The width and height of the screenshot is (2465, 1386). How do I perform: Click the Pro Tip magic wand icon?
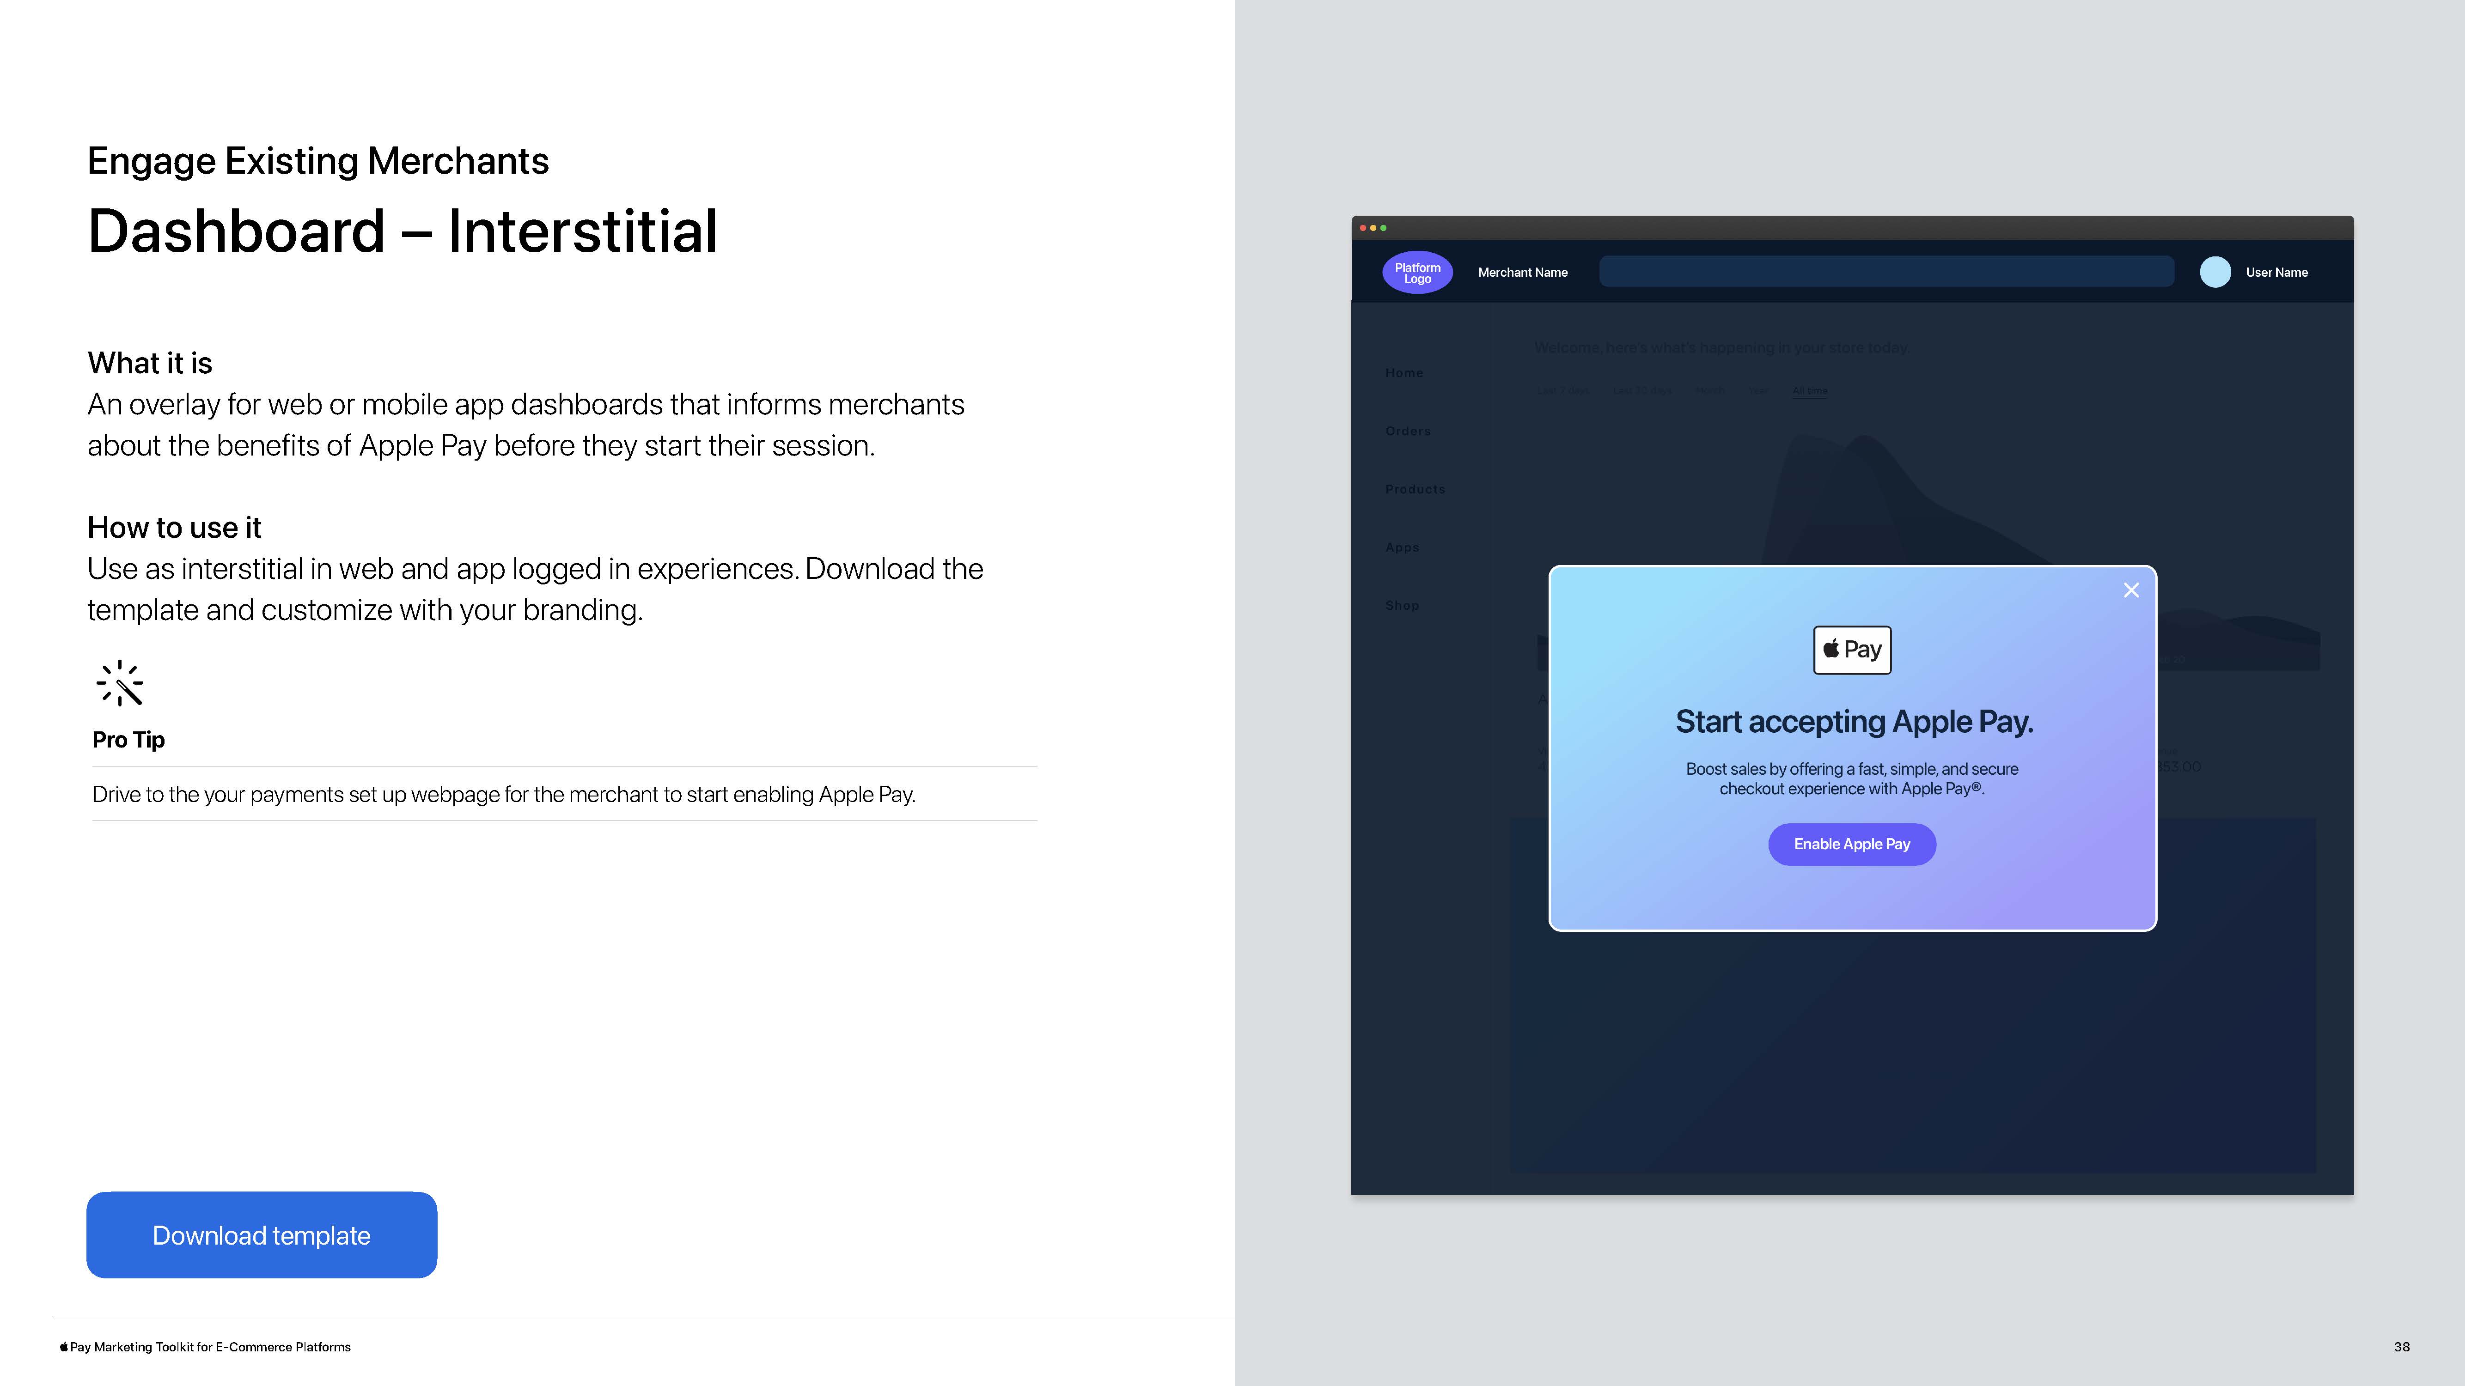click(x=120, y=683)
